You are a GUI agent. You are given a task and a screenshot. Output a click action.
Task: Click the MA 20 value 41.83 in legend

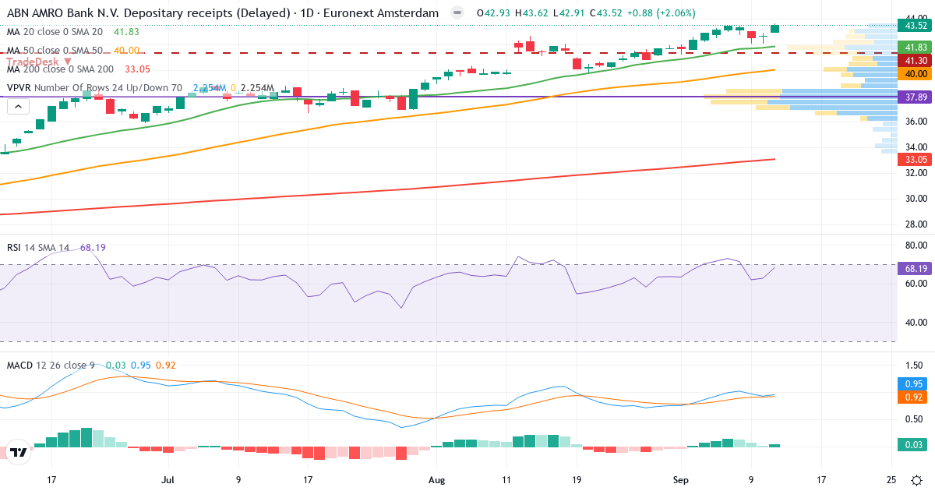[x=125, y=32]
